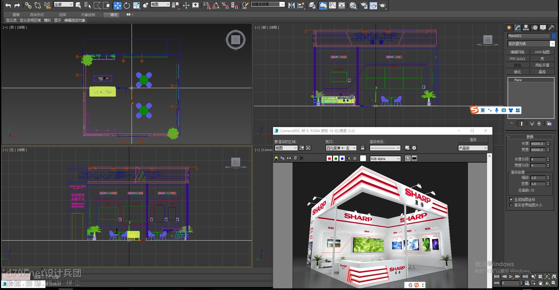Toggle the blue channel button
This screenshot has width=559, height=290.
pos(342,159)
